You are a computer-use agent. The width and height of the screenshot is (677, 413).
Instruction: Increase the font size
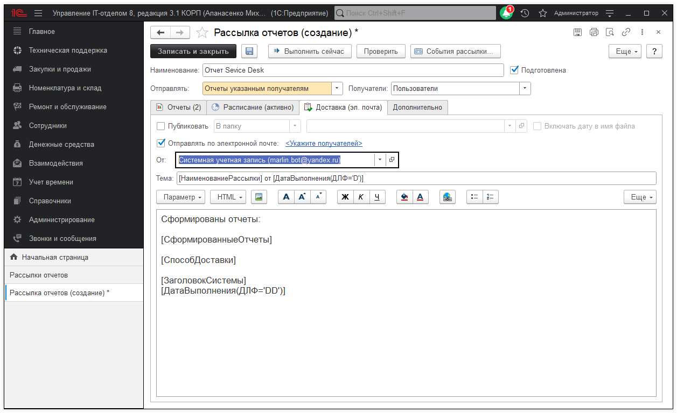tap(302, 197)
